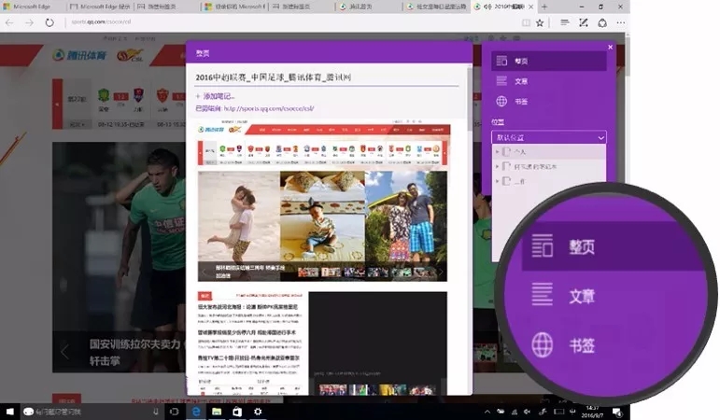The image size is (720, 420).
Task: Click the CSL league logo on page
Action: click(x=130, y=56)
